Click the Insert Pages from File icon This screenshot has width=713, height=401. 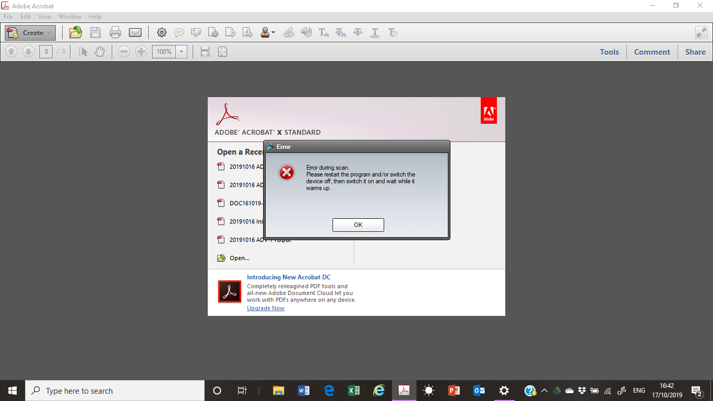(247, 32)
